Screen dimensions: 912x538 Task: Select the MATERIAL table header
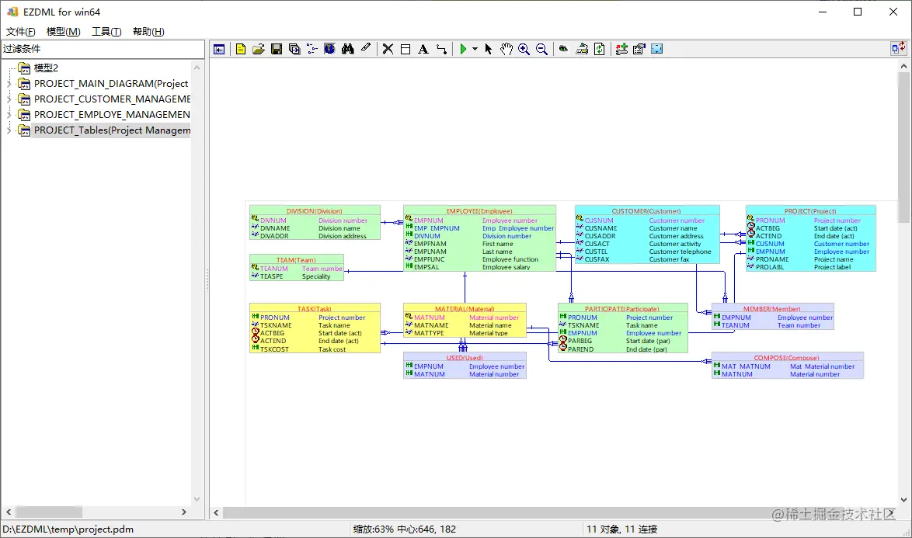coord(465,308)
